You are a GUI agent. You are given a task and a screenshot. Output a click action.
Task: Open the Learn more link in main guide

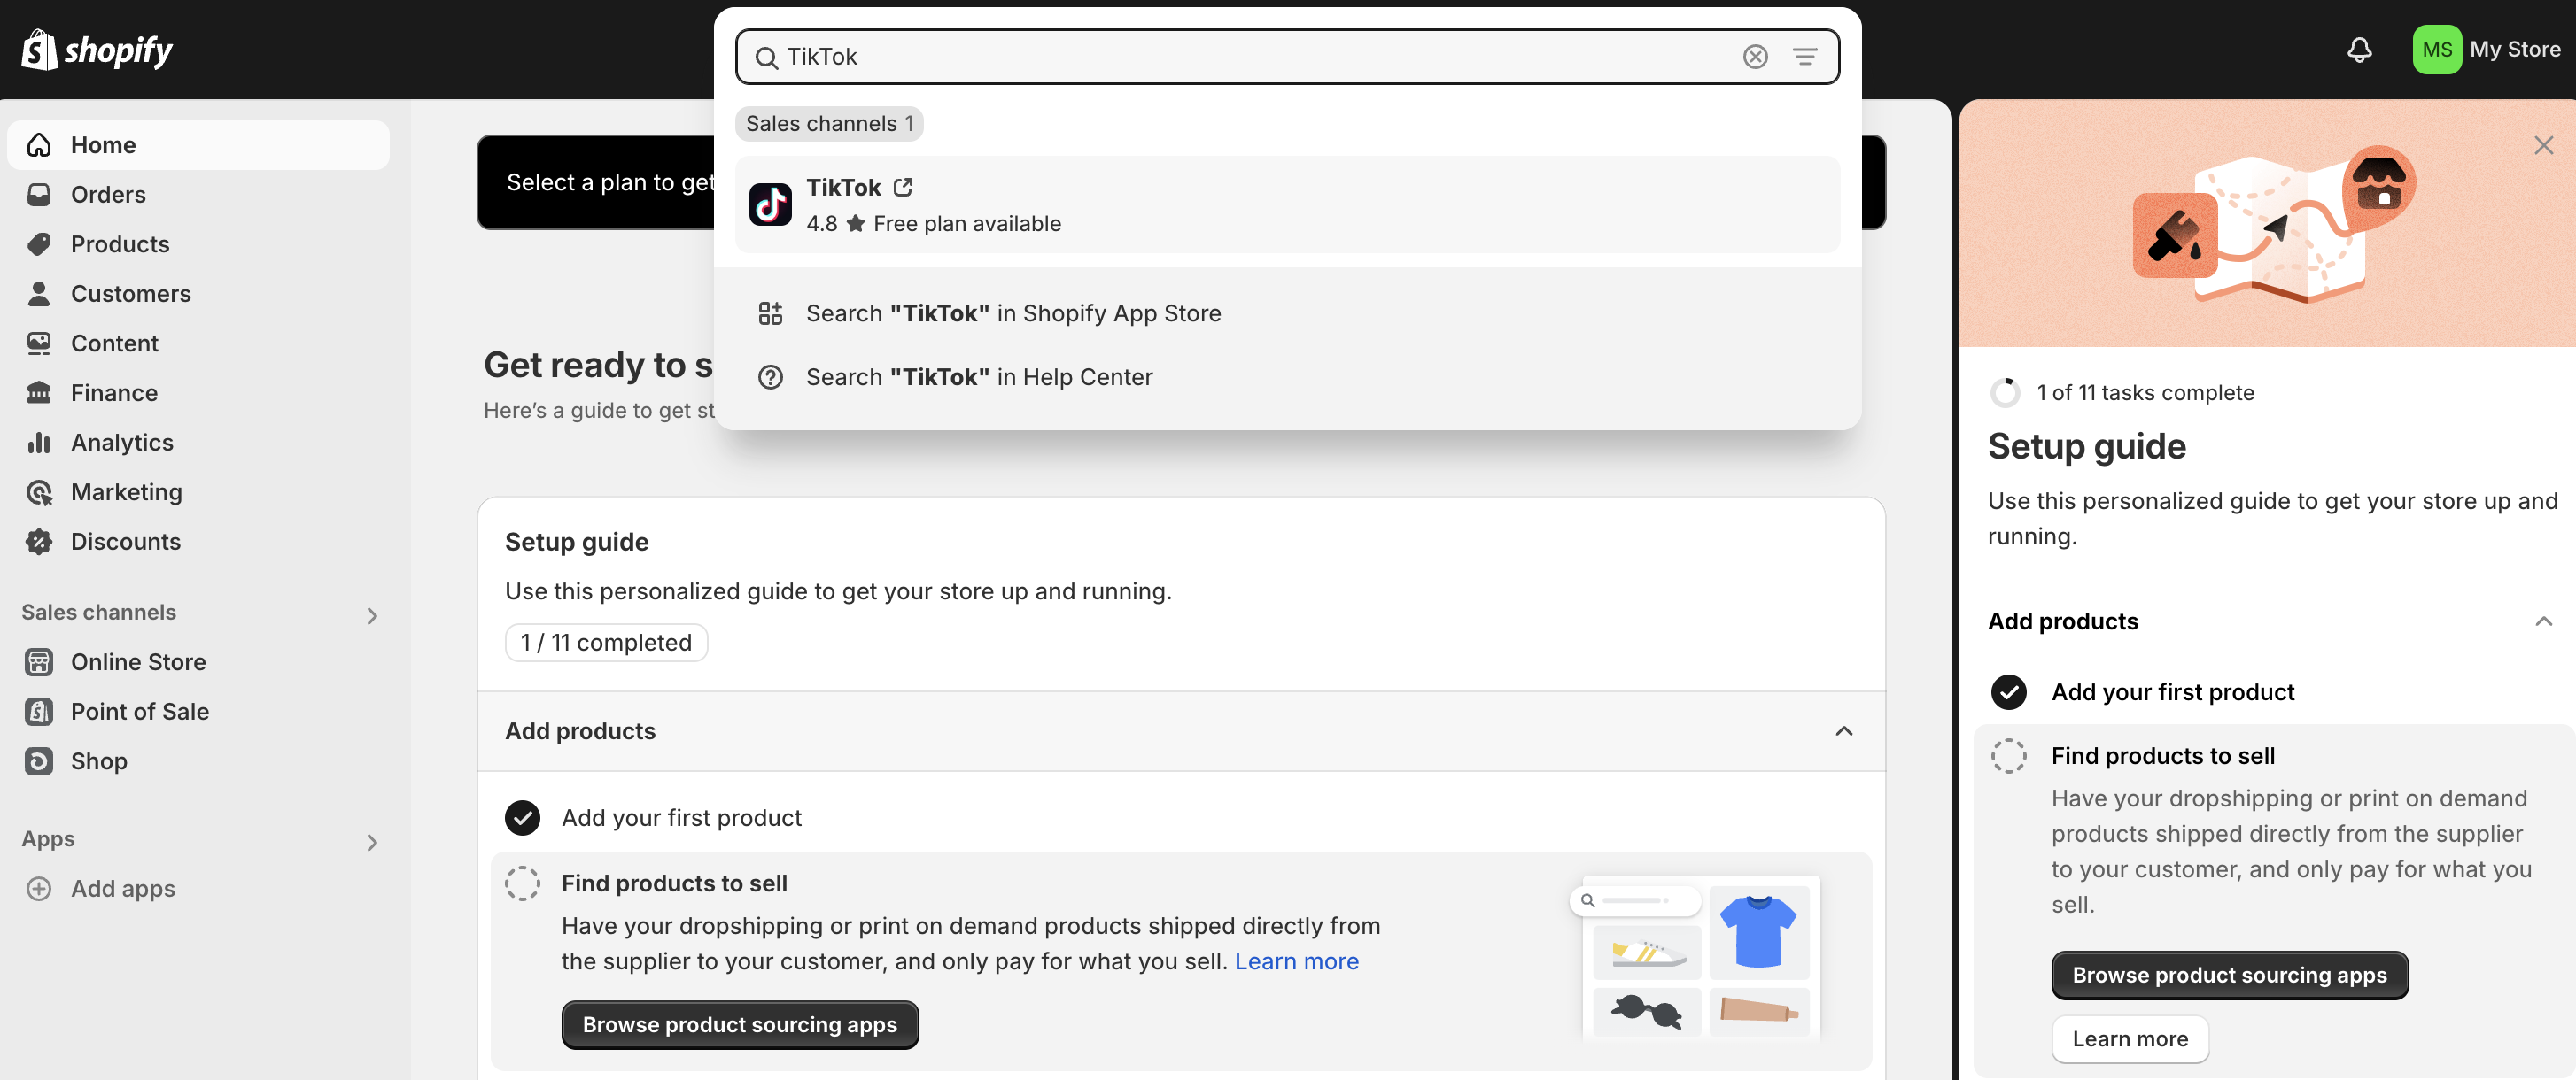(x=1296, y=960)
